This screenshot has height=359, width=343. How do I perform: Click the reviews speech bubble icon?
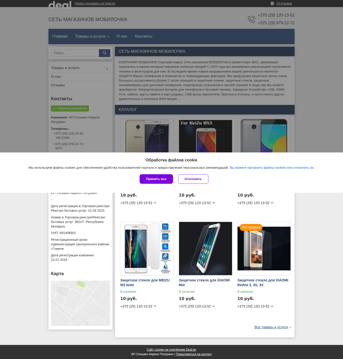(272, 4)
